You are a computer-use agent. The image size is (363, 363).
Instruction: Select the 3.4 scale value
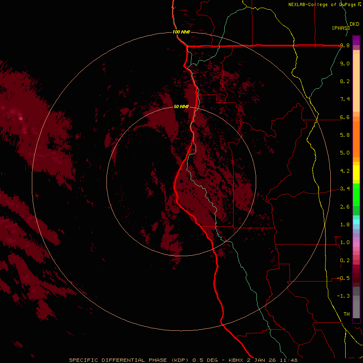pos(345,189)
